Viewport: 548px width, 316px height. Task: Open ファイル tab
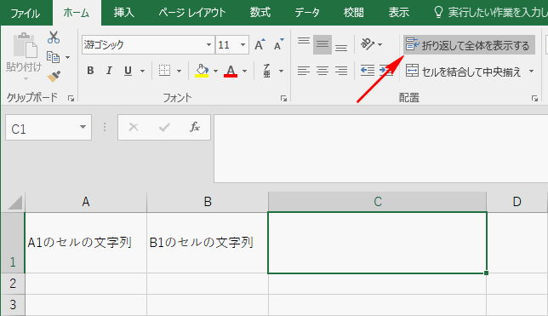click(x=26, y=14)
